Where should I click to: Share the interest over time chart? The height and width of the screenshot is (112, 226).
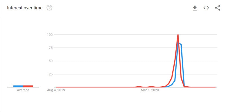pyautogui.click(x=218, y=8)
